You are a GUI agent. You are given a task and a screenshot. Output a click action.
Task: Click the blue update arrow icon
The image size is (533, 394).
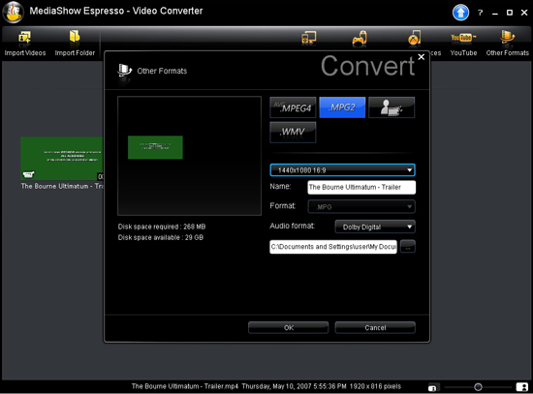click(x=460, y=13)
